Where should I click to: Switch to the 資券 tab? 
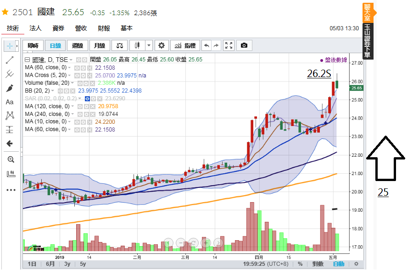tap(58, 28)
